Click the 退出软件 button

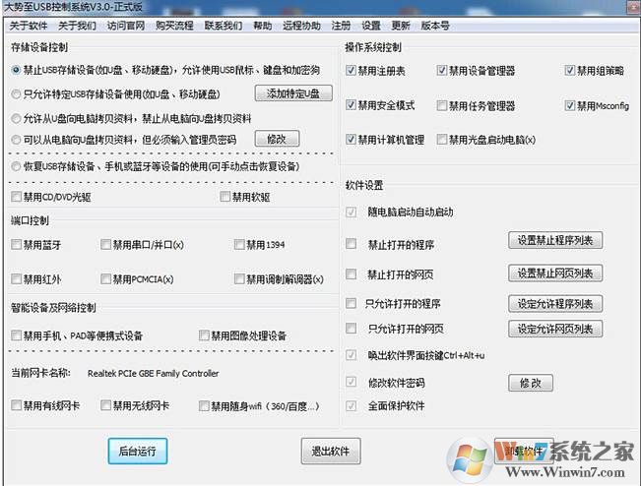331,451
